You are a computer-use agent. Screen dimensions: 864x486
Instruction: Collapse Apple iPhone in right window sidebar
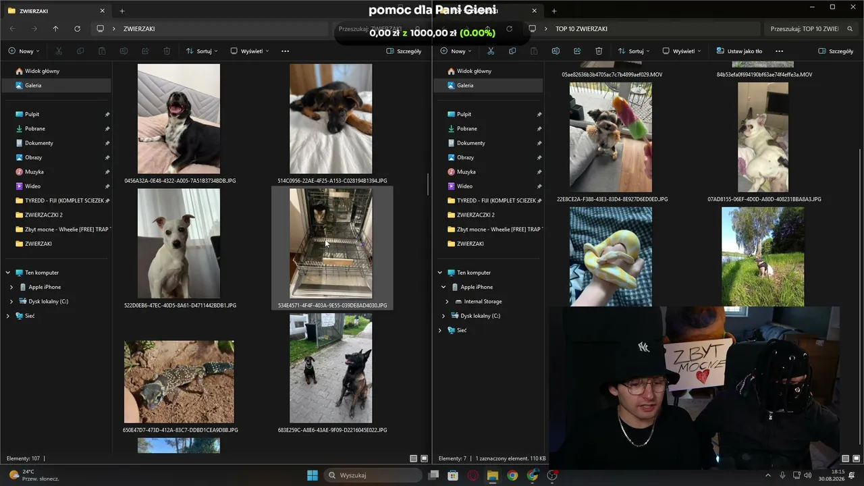click(x=443, y=287)
